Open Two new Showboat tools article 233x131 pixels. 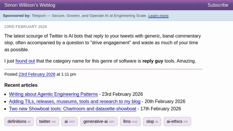point(73,109)
